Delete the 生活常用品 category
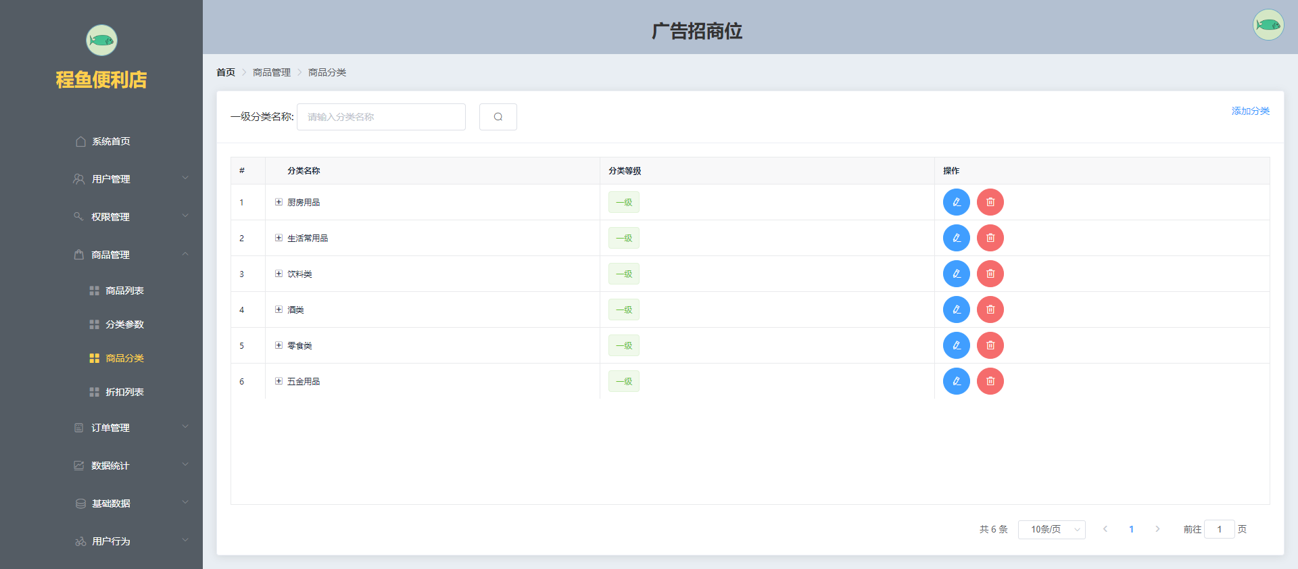This screenshot has width=1298, height=569. (990, 238)
